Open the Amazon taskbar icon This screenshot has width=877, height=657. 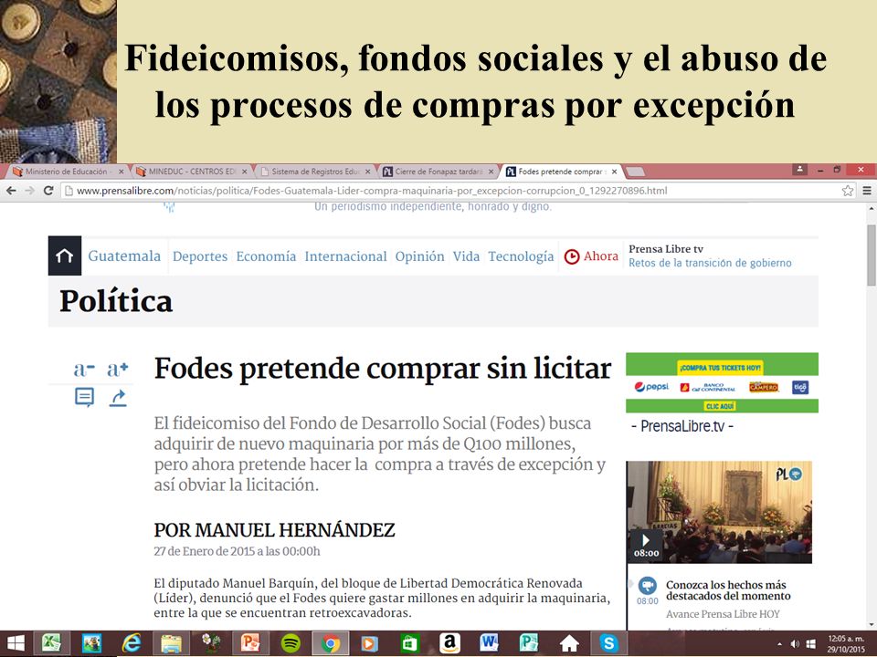(x=449, y=643)
